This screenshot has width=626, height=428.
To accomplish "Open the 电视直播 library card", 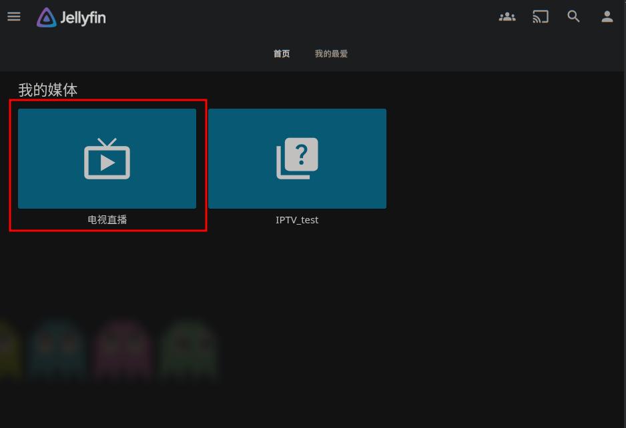I will [x=107, y=159].
